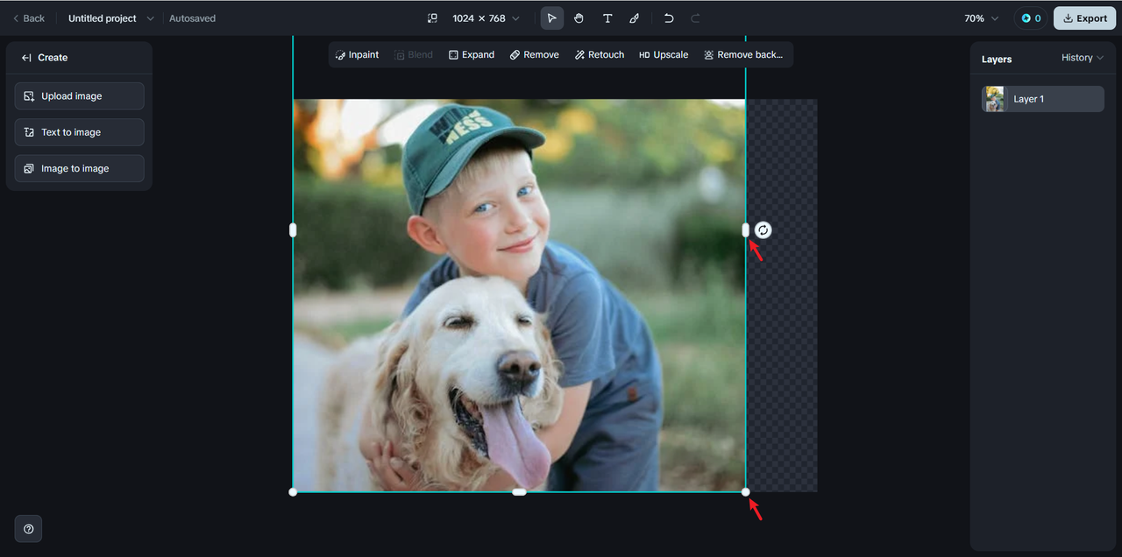The width and height of the screenshot is (1122, 557).
Task: Apply HD Upscale to the image
Action: coord(664,55)
